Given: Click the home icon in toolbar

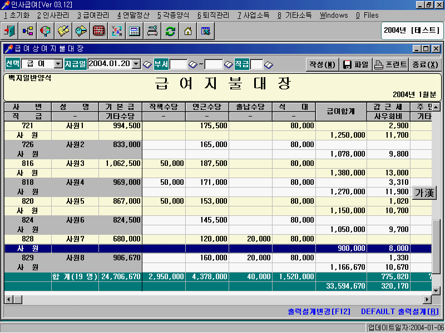Looking at the screenshot, I should tap(188, 31).
